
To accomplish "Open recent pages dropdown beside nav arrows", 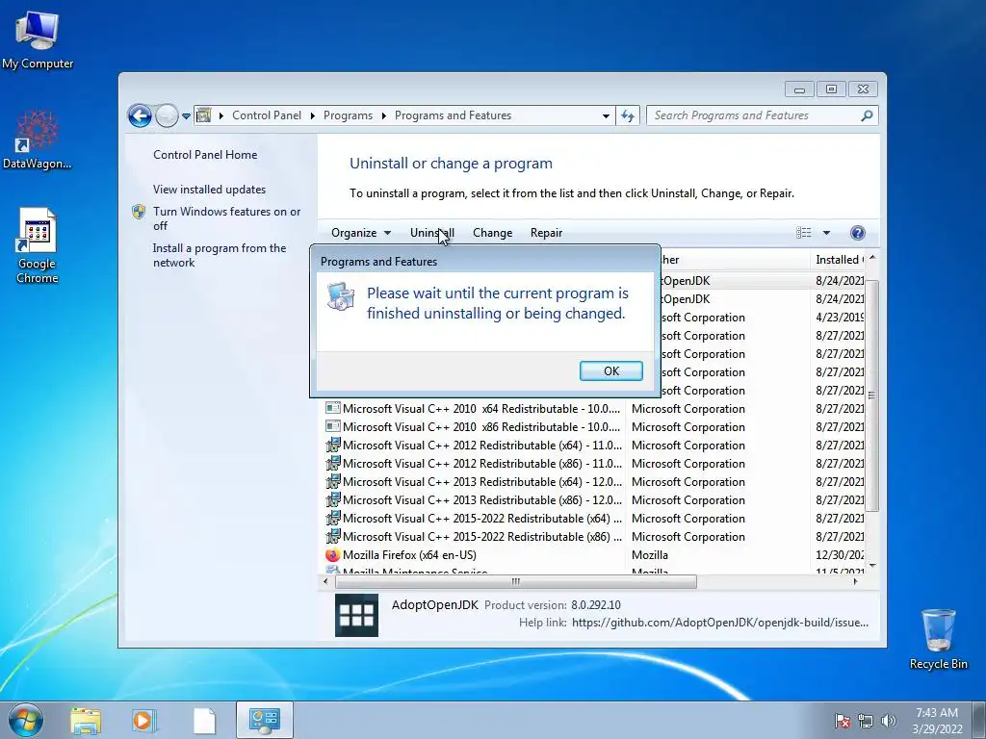I will [186, 116].
